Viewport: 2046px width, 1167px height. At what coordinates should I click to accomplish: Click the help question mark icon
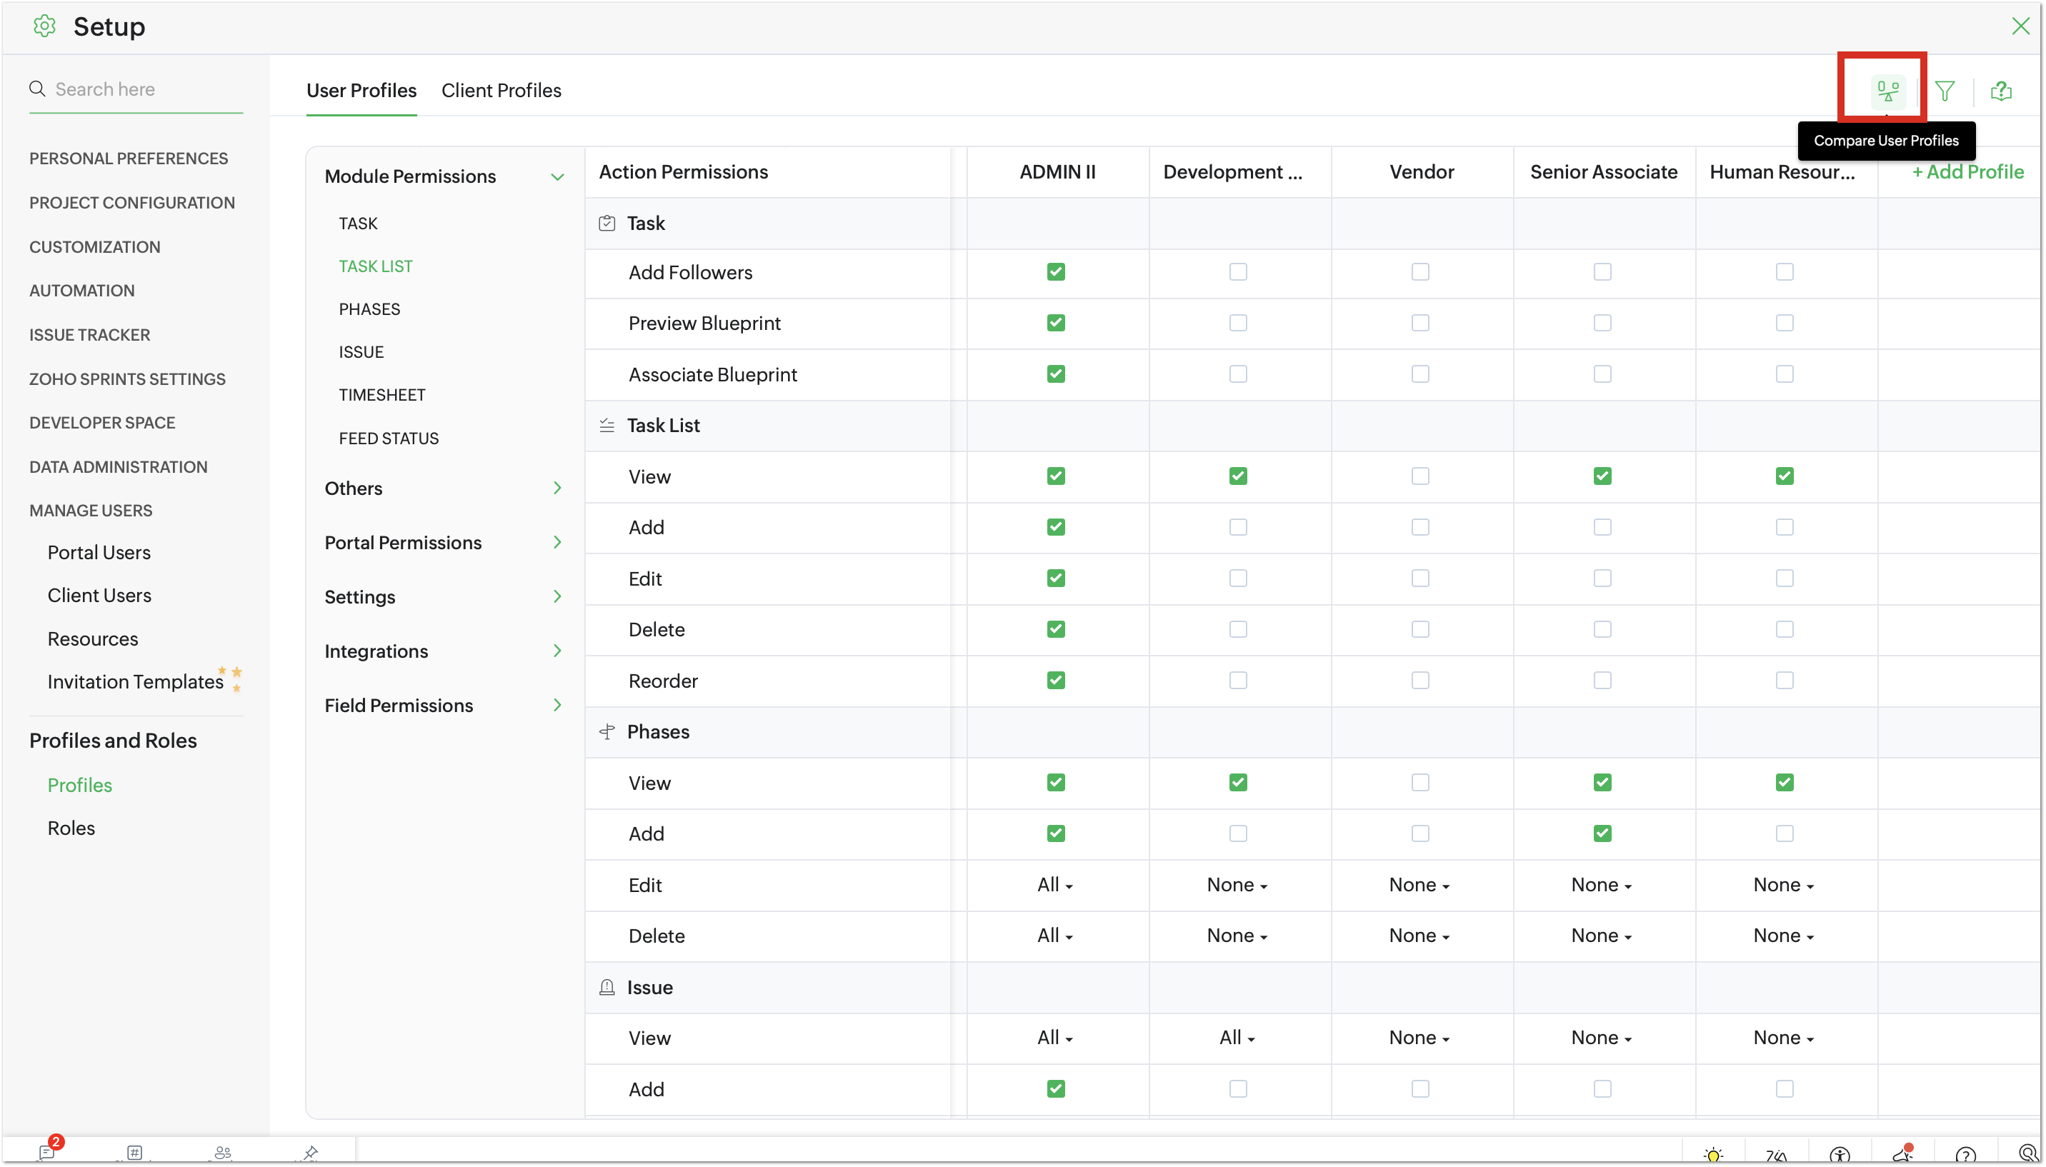[1967, 1155]
